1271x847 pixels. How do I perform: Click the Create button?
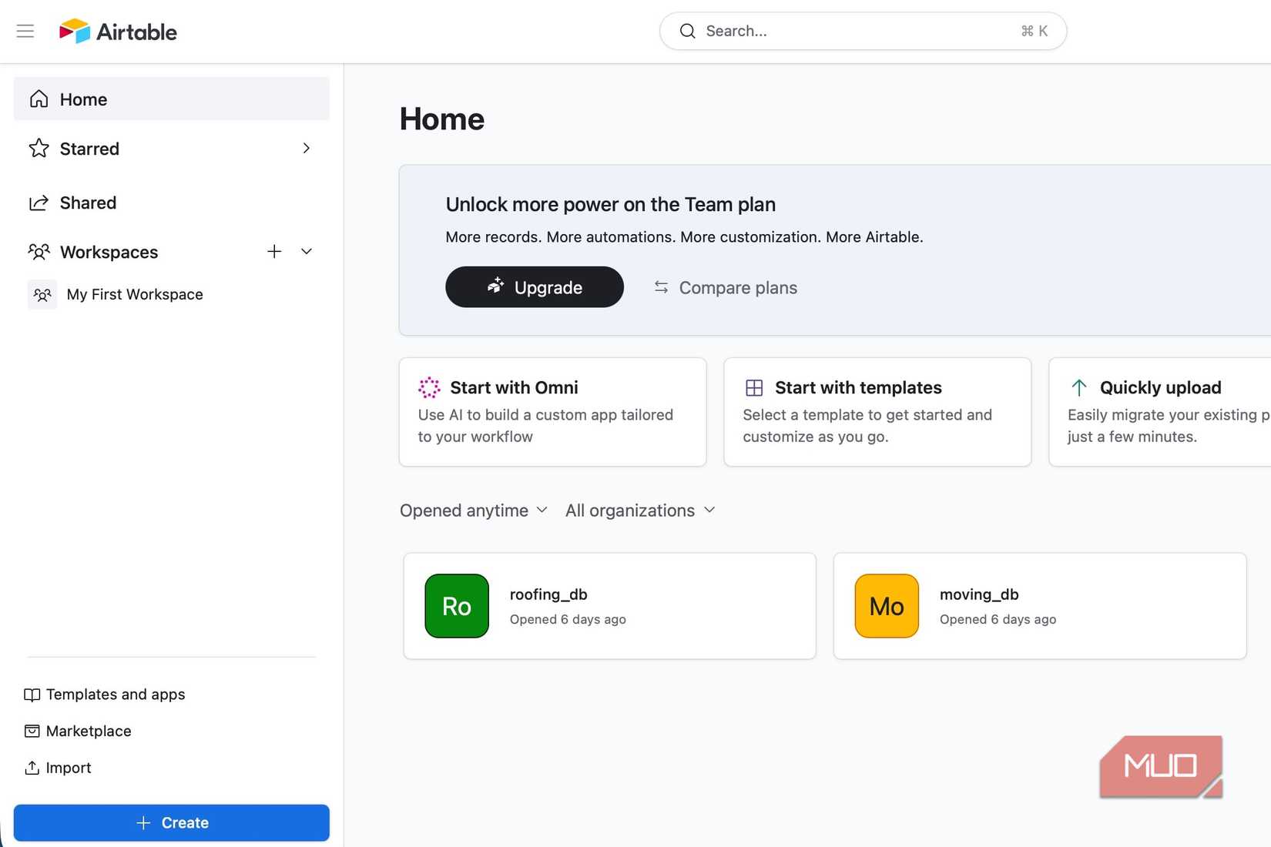[171, 822]
